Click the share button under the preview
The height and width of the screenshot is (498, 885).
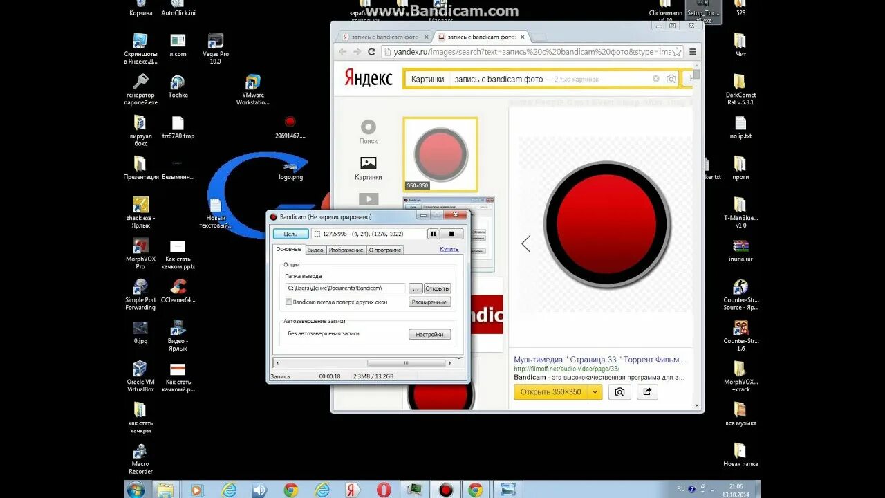647,391
